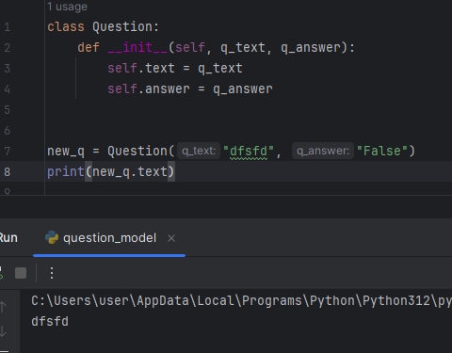Click the "dfsfd" string literal in editor

(x=249, y=152)
